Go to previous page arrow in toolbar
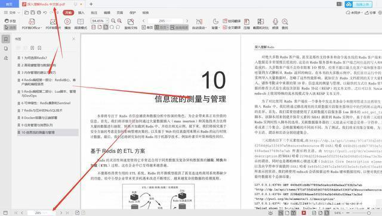 144,21
